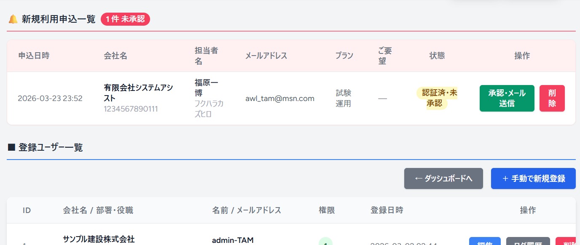Click the green 権限 badge in admin-TAM row

point(325,242)
